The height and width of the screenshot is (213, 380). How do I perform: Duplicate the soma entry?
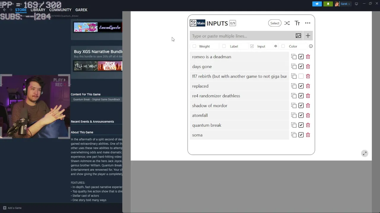click(294, 135)
